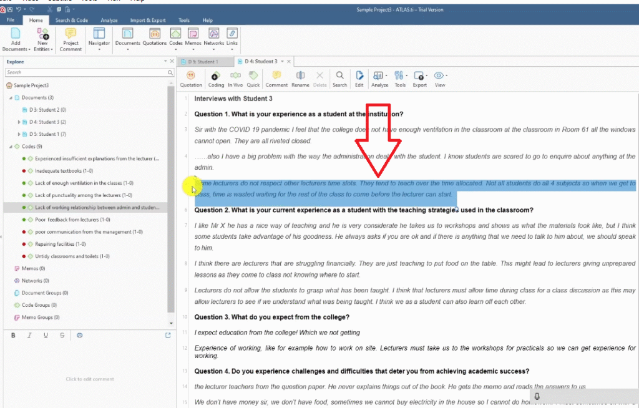Toggle italic formatting in comment editor
The image size is (639, 408).
29,336
